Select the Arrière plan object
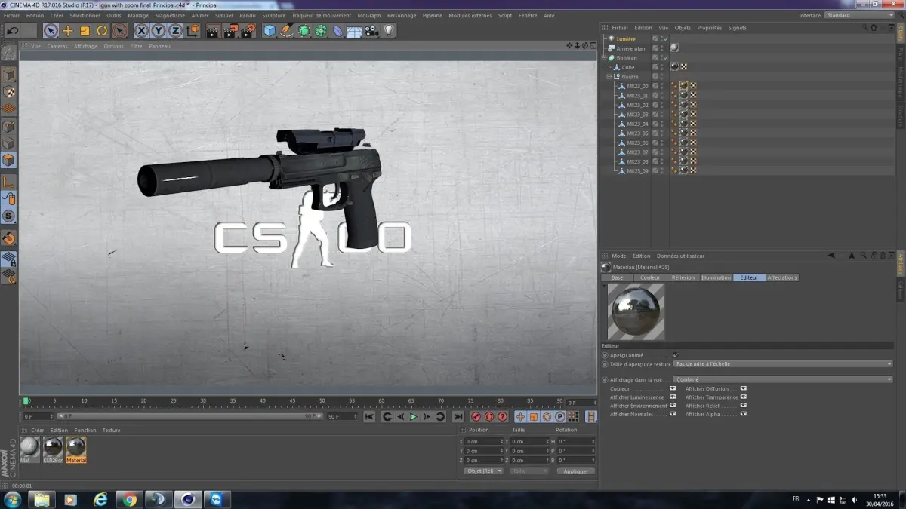Screen dimensions: 906x509 click(x=630, y=48)
